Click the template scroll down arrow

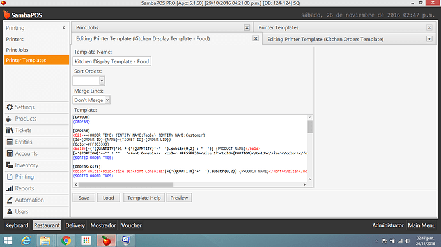click(310, 179)
